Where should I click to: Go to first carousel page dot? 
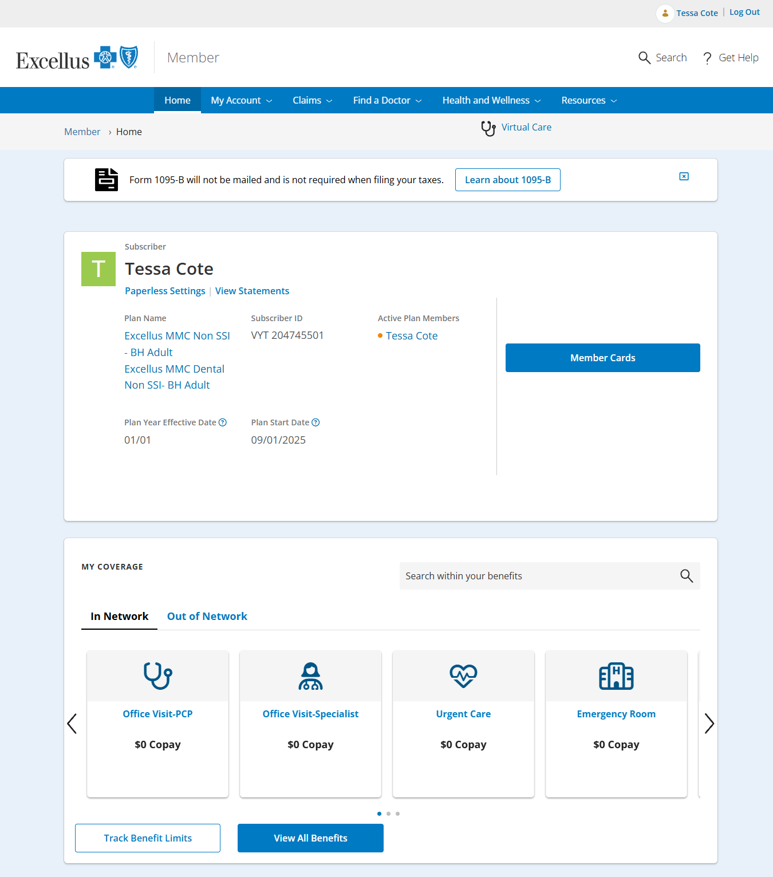[x=379, y=813]
